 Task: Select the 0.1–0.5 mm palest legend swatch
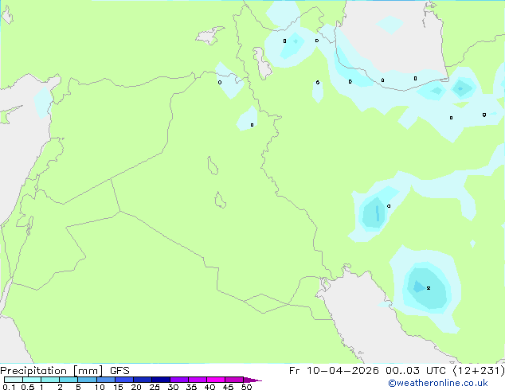pyautogui.click(x=14, y=380)
